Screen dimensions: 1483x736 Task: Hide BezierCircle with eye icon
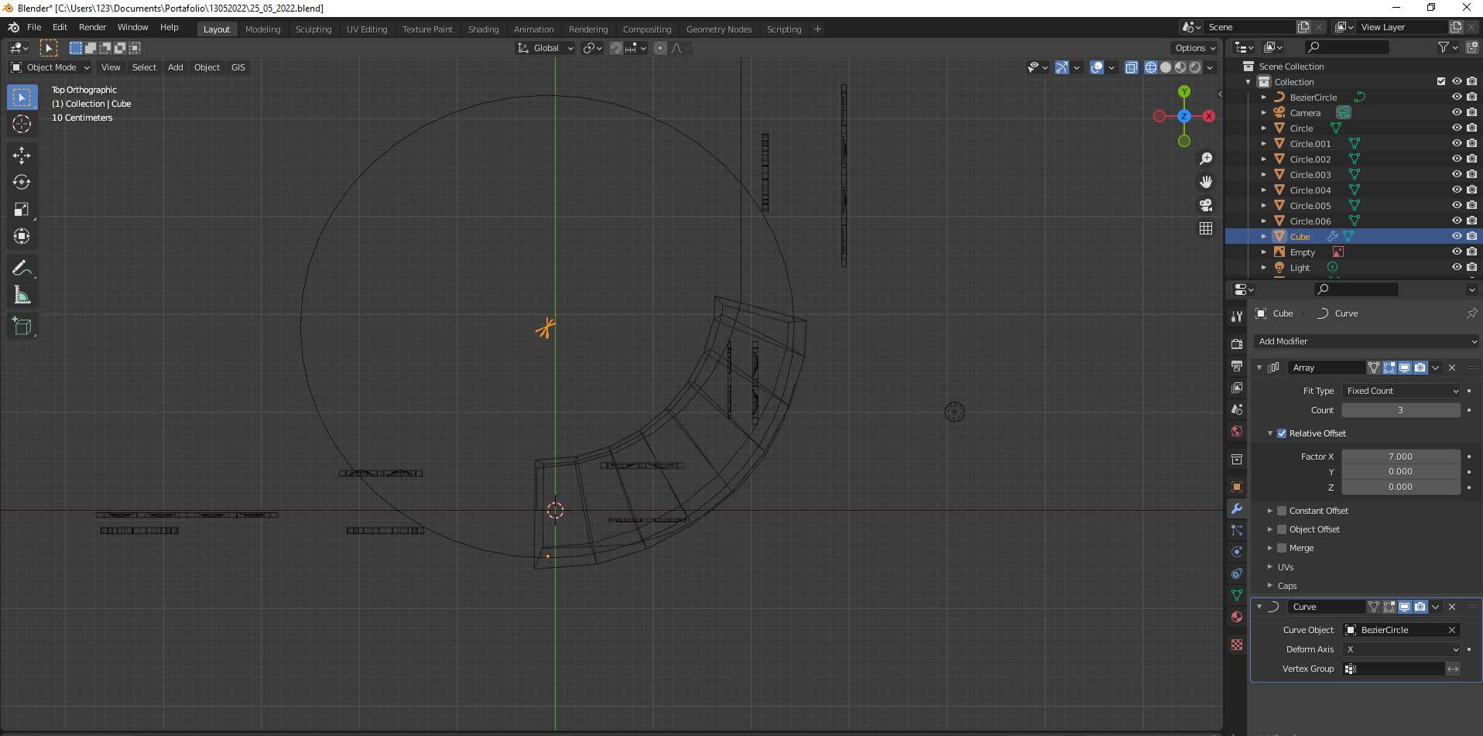click(1457, 97)
